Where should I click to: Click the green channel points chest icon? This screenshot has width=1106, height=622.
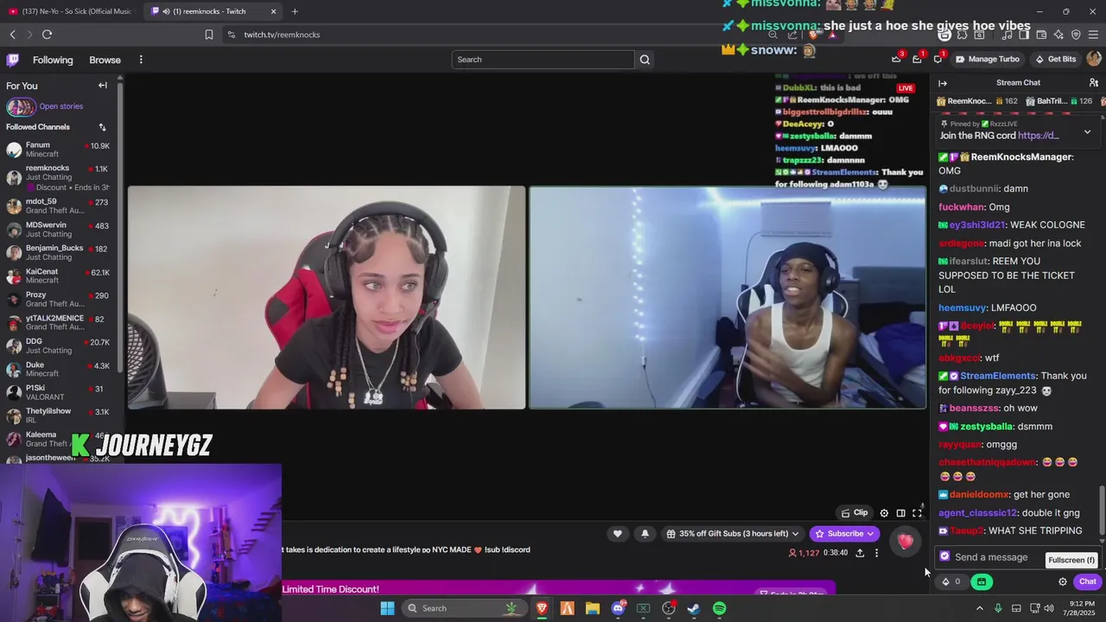[981, 581]
